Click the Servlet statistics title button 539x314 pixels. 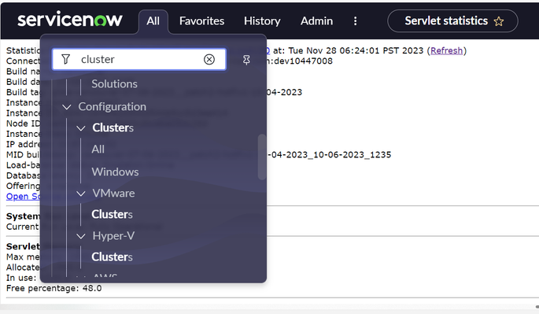point(452,21)
